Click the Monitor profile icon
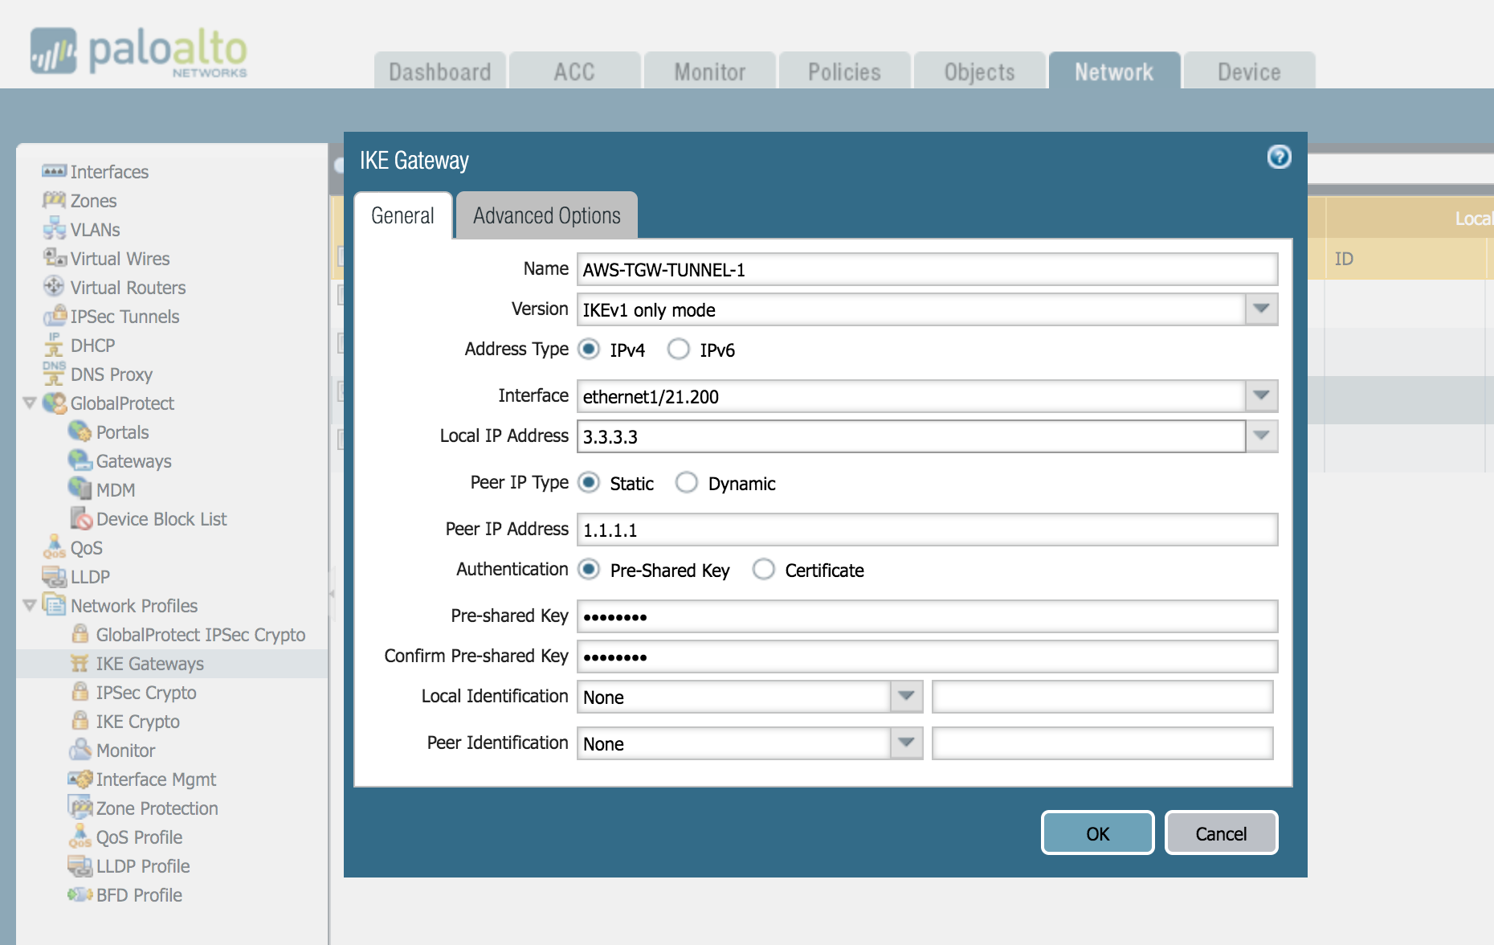This screenshot has height=945, width=1494. point(80,750)
